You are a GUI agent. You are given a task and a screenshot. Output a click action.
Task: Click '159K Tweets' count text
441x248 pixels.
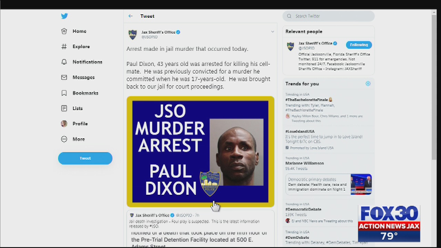(x=296, y=215)
